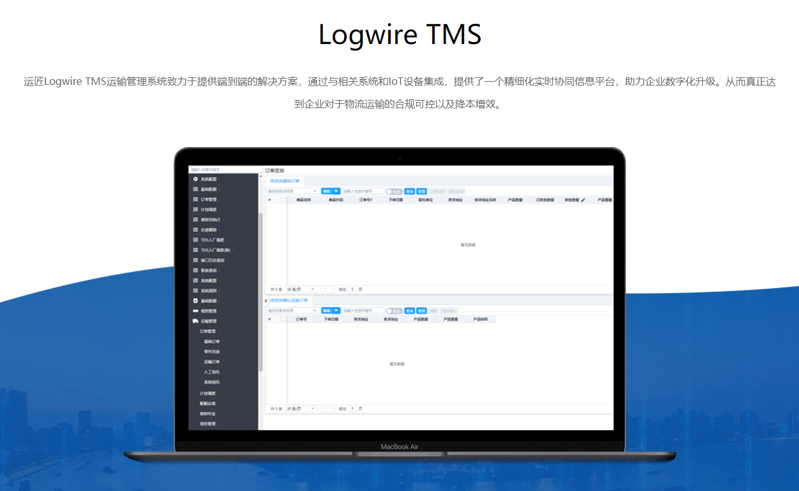Open the 系统组托 menu item
This screenshot has height=491, width=799.
pyautogui.click(x=212, y=382)
